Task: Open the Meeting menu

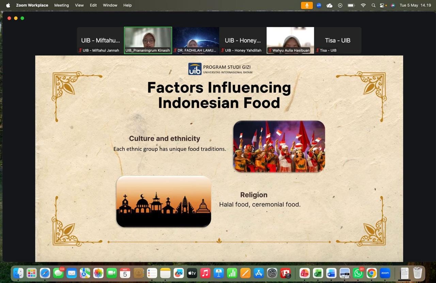Action: coord(61,5)
